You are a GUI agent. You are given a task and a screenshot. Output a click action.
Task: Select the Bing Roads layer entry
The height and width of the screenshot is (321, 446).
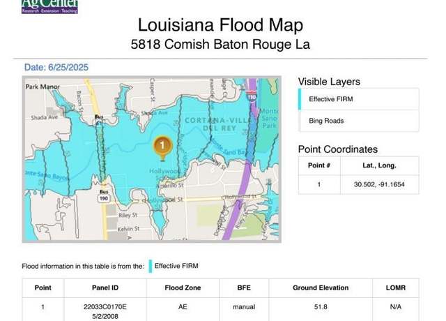tap(326, 121)
